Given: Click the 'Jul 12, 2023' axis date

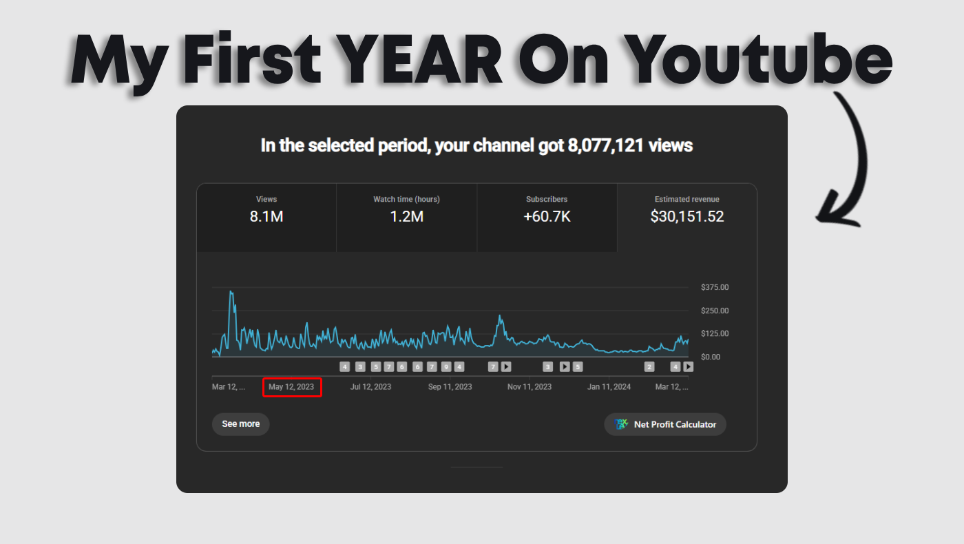Looking at the screenshot, I should [x=370, y=387].
